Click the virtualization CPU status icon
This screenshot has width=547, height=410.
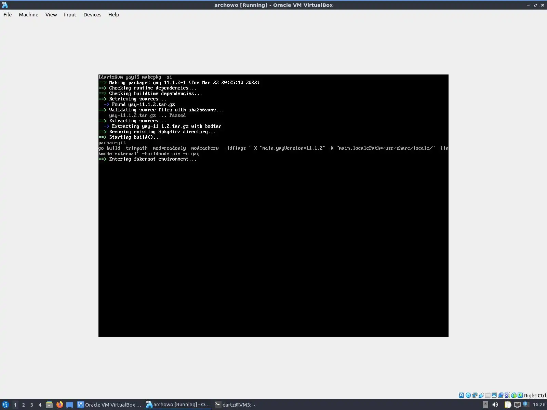click(507, 395)
